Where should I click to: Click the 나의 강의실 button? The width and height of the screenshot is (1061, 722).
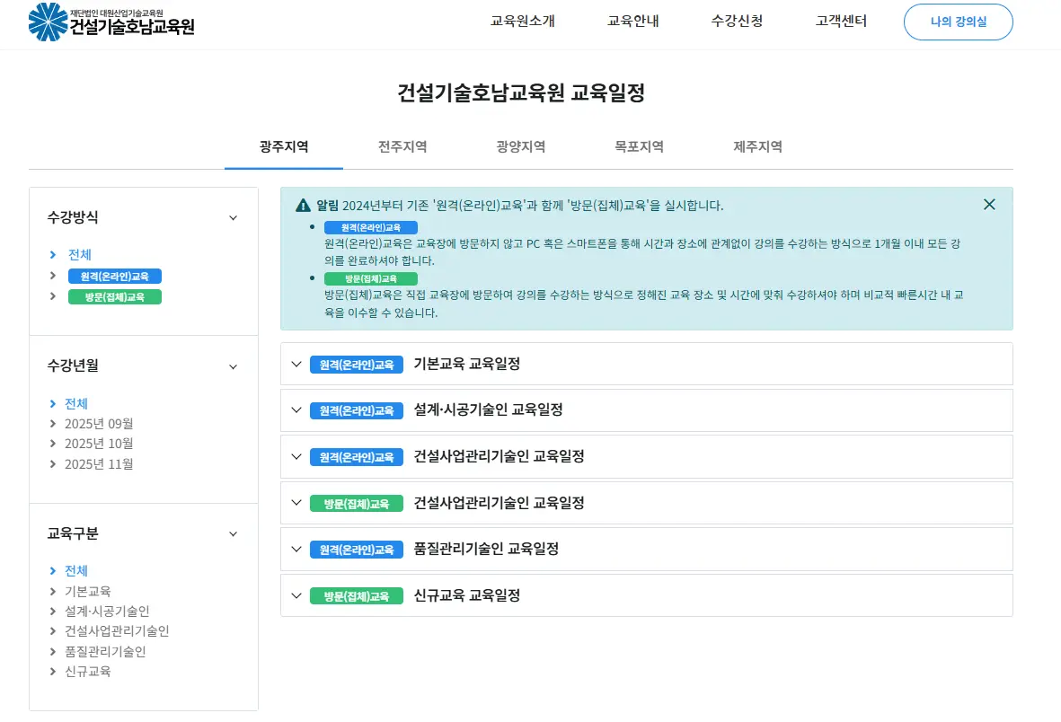click(958, 22)
